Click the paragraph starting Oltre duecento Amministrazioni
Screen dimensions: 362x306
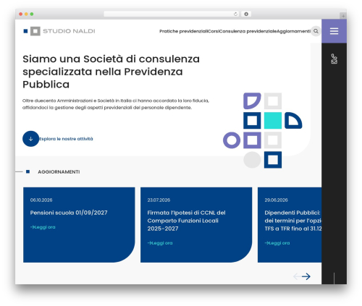coord(116,104)
